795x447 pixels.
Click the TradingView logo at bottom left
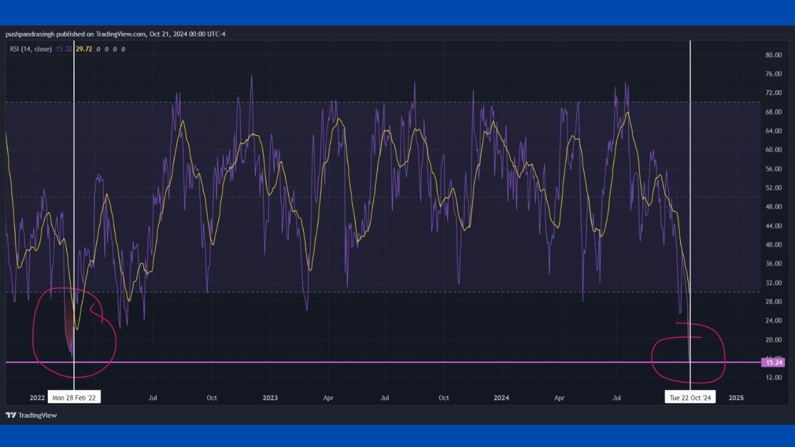click(x=31, y=415)
